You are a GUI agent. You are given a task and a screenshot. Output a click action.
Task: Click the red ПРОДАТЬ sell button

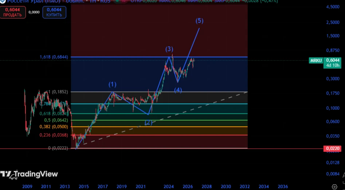[x=12, y=12]
